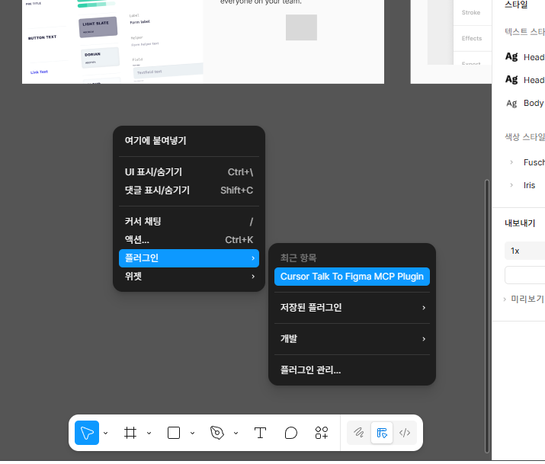Image resolution: width=545 pixels, height=464 pixels.
Task: Click the 최근 항목 label
Action: tap(298, 258)
